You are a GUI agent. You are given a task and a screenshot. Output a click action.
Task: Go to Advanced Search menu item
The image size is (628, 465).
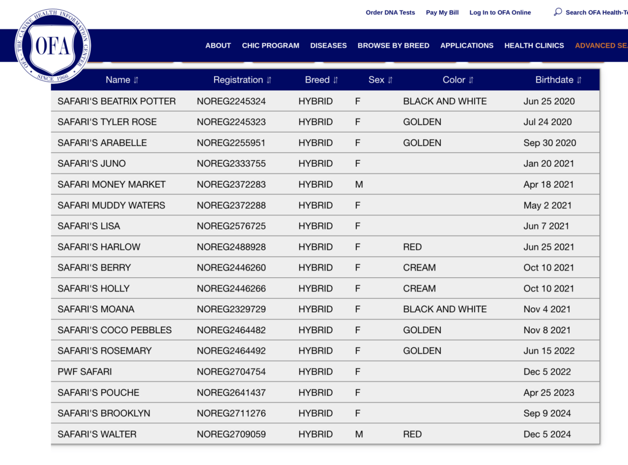click(602, 45)
